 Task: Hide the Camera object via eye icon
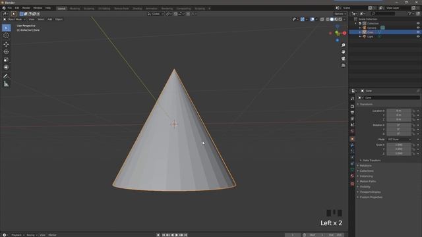(x=418, y=28)
